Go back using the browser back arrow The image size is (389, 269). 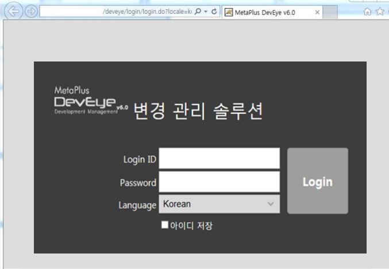14,11
